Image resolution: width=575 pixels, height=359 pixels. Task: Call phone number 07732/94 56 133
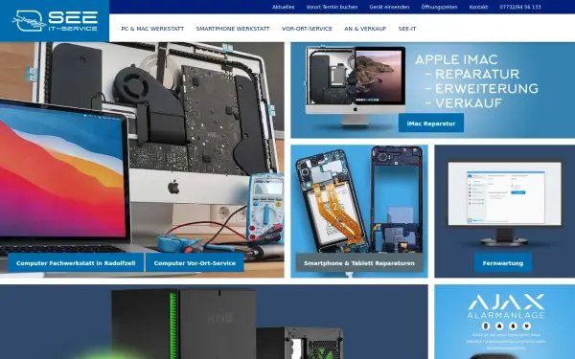click(520, 7)
